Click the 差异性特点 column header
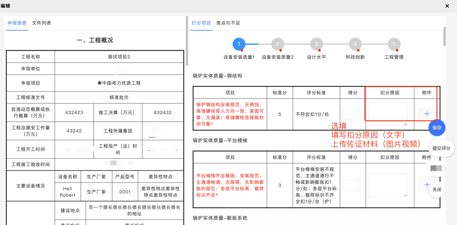Image resolution: width=457 pixels, height=225 pixels. point(161,177)
